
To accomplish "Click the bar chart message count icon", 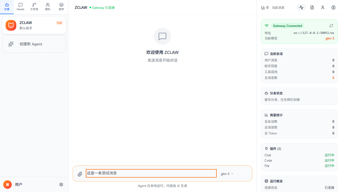I will tap(263, 7).
